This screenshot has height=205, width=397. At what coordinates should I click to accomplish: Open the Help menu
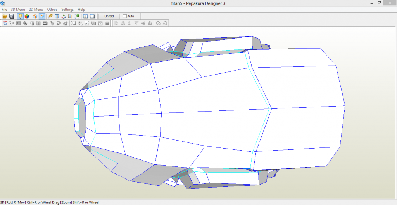coord(81,9)
